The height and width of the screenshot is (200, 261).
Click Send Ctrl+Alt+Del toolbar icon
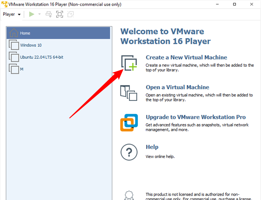point(49,14)
